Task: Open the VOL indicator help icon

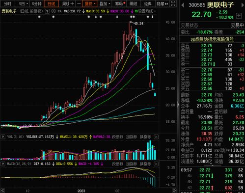Action: [x=3, y=137]
